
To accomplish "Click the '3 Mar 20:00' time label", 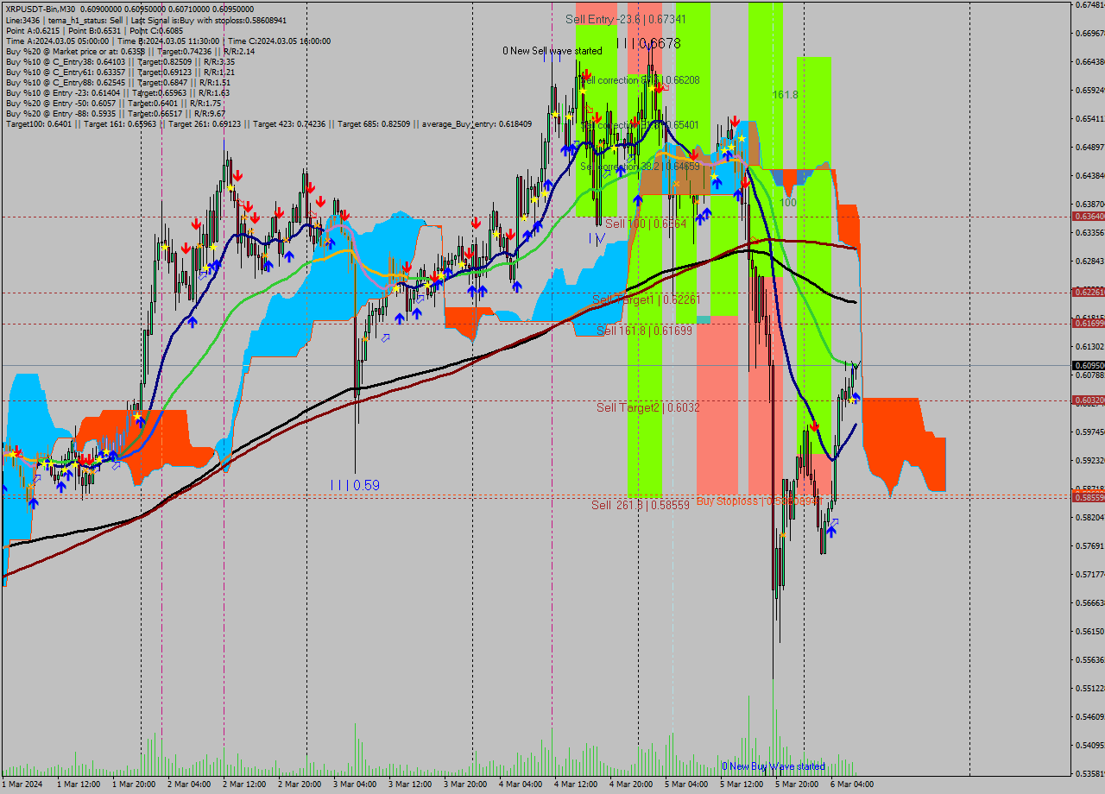I will pyautogui.click(x=465, y=785).
